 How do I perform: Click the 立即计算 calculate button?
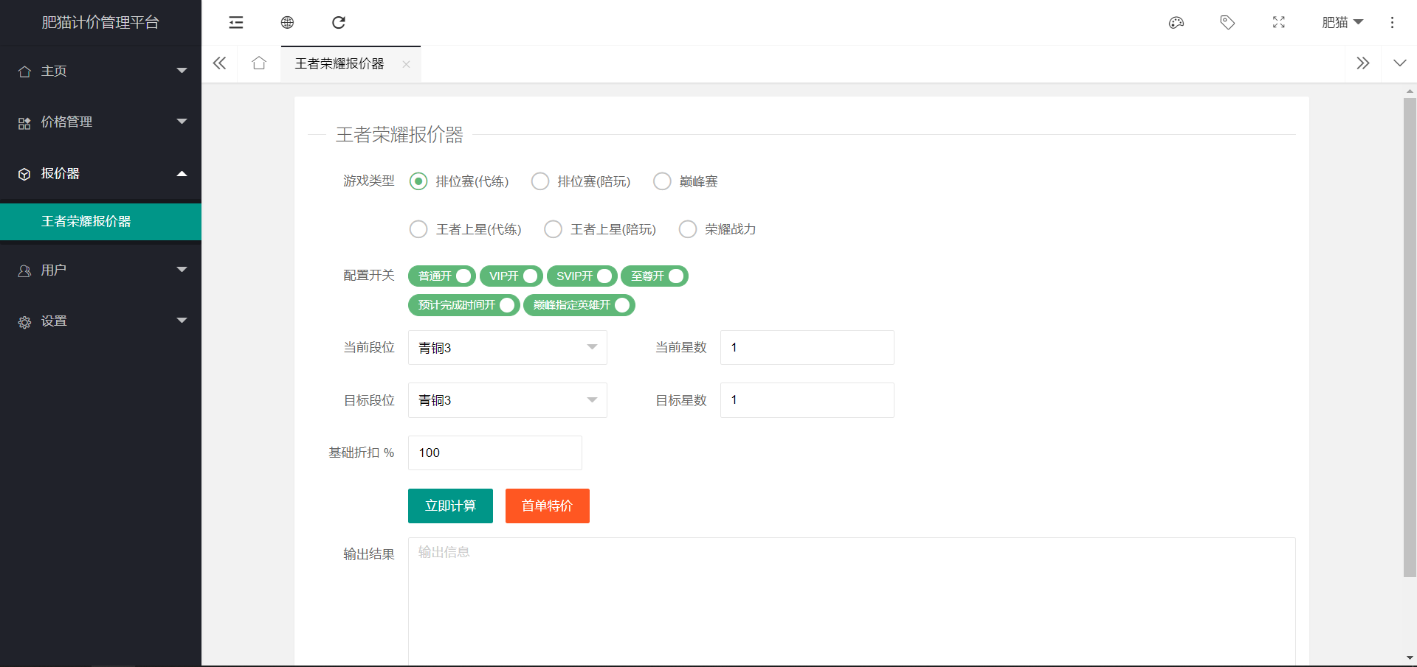tap(450, 506)
